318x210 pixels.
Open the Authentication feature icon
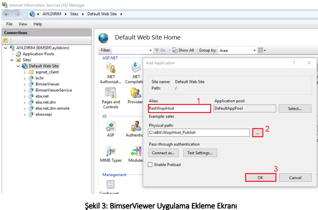point(136,126)
